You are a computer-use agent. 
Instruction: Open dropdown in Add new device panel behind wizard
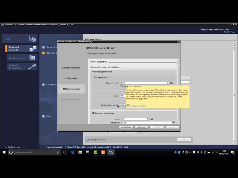190,82
